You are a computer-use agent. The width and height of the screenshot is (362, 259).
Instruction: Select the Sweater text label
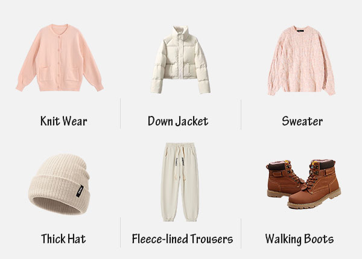302,121
